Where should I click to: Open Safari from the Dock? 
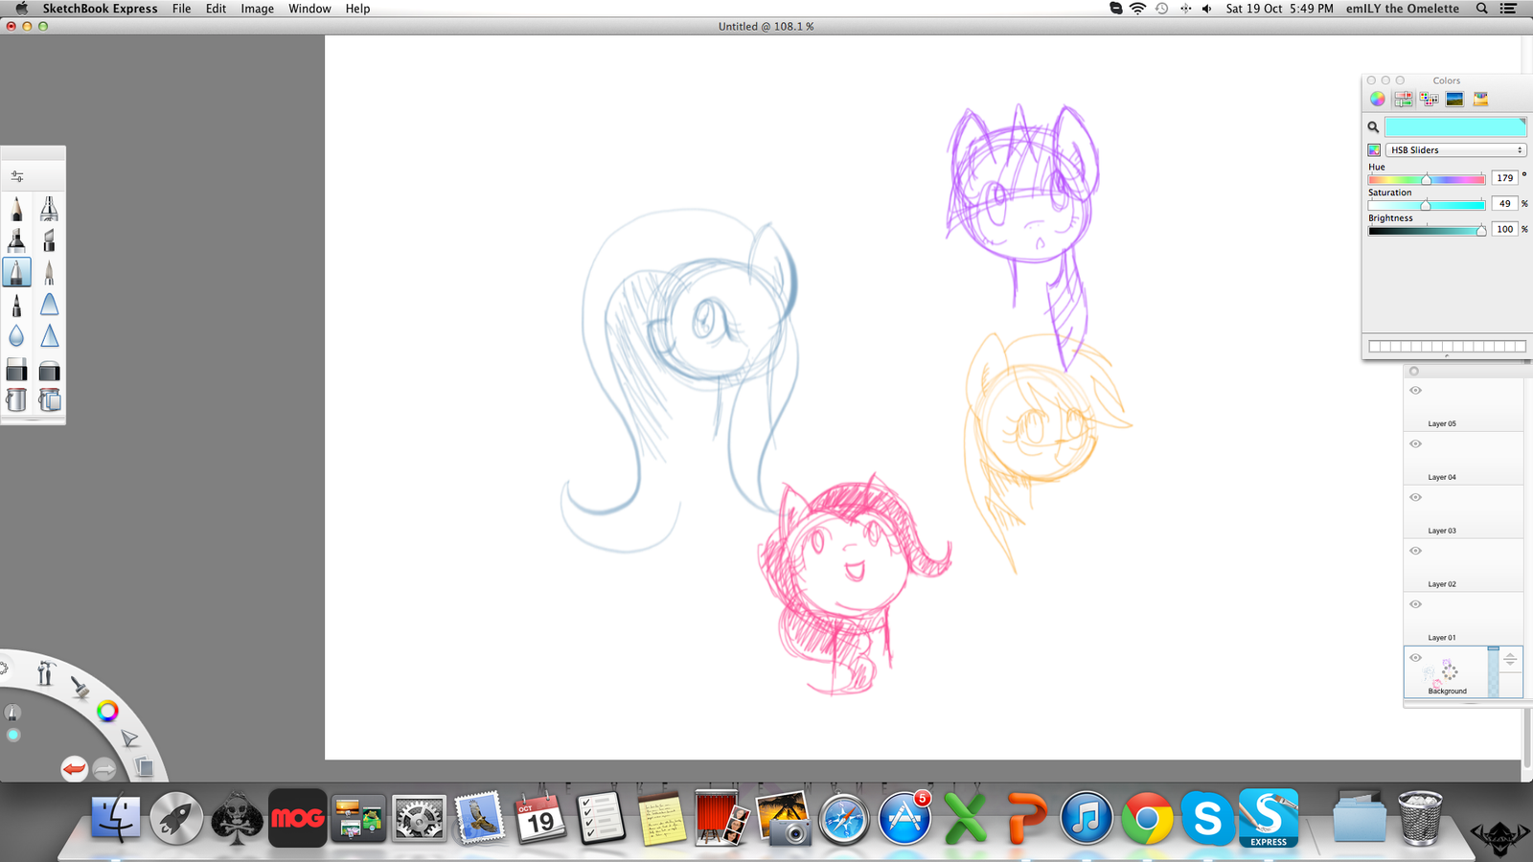coord(844,820)
